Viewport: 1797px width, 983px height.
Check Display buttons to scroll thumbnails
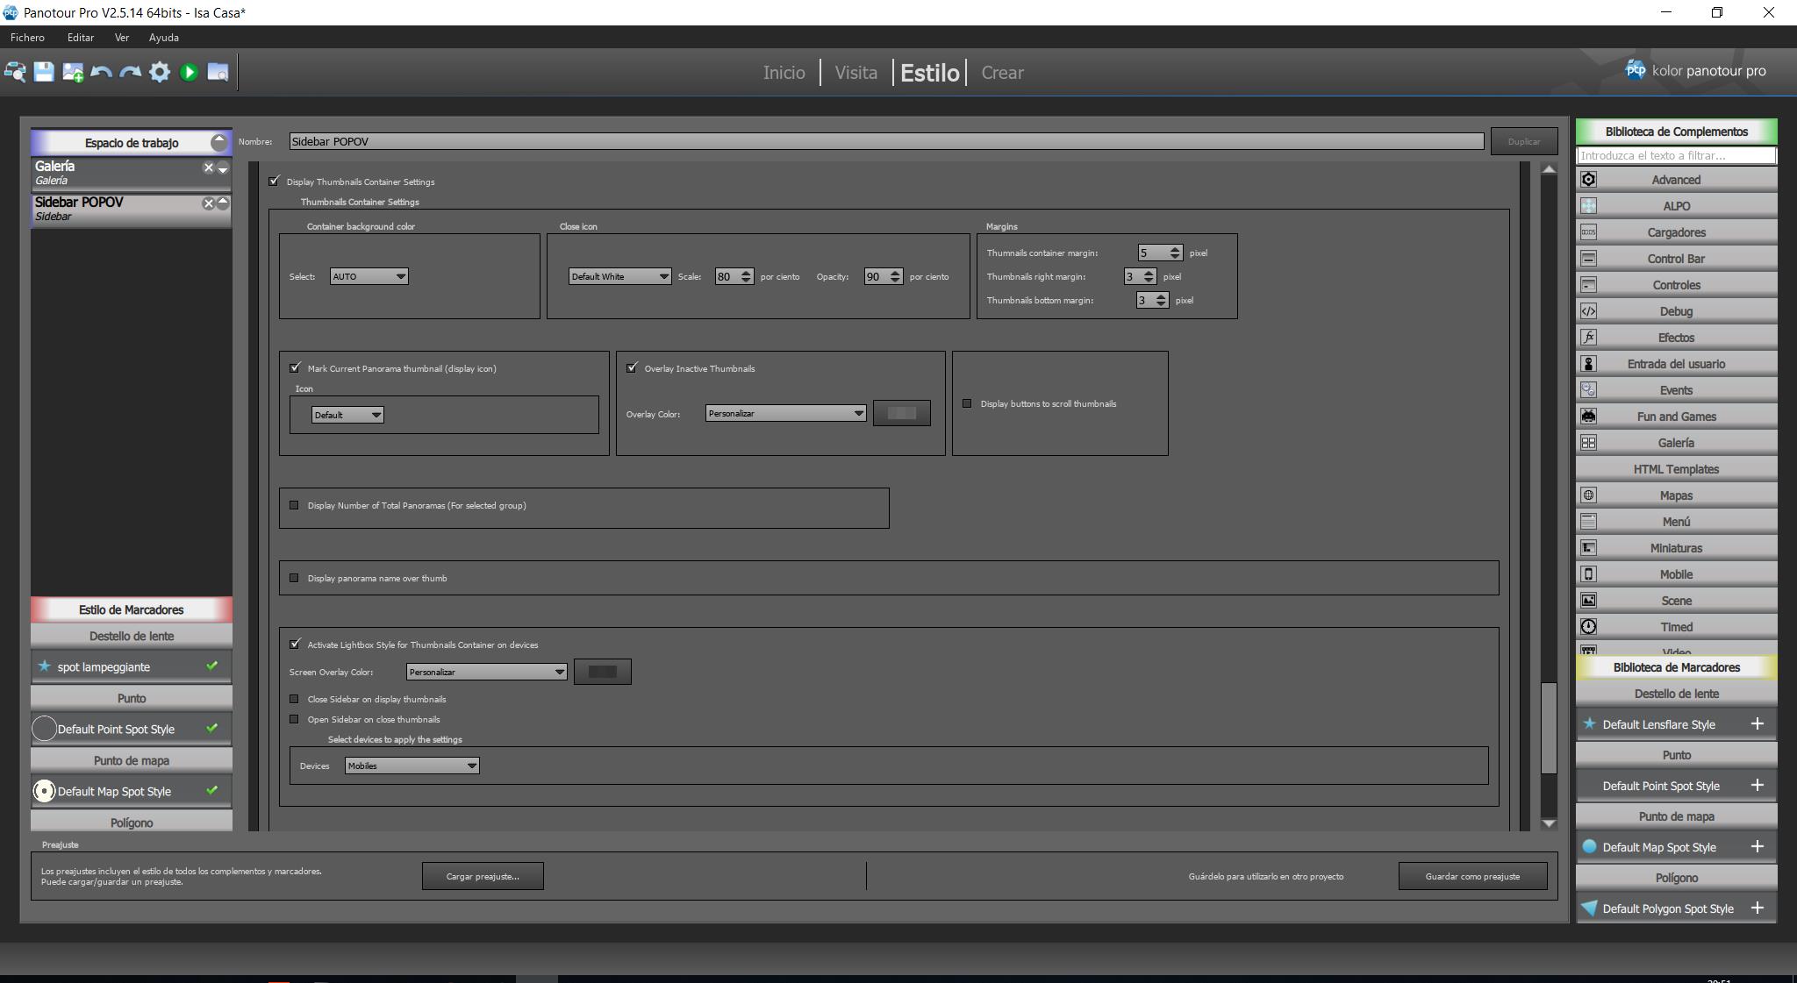[967, 403]
